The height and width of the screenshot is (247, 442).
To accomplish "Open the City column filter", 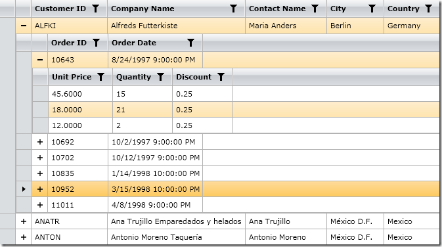I will pyautogui.click(x=372, y=9).
